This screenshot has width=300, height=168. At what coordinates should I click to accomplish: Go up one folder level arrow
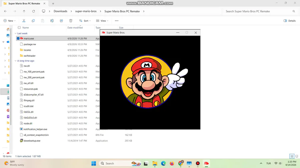(24, 11)
